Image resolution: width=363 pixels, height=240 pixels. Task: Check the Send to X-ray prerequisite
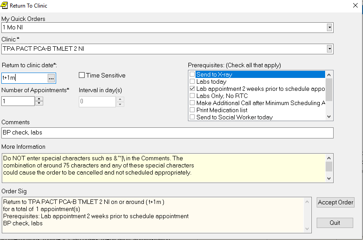coord(192,74)
